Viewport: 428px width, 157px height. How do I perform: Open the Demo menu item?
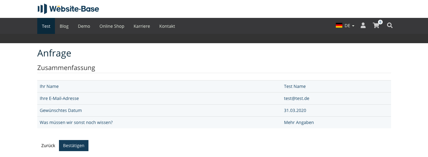point(84,26)
